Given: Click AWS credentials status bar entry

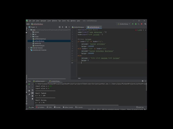Looking at the screenshot, I should click(x=111, y=109).
